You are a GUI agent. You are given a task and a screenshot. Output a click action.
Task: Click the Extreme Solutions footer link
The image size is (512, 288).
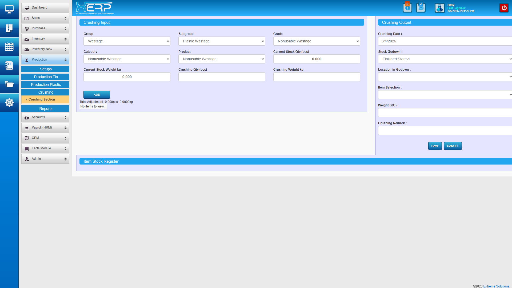[x=496, y=286]
